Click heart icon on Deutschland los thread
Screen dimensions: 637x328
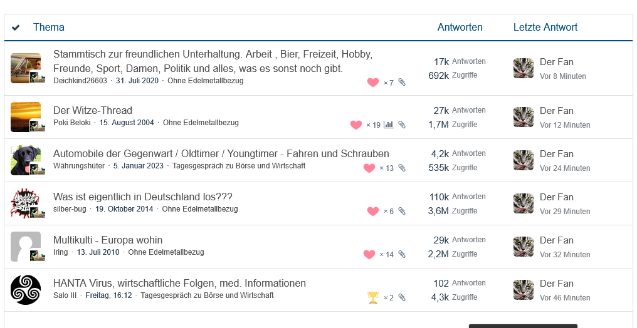(x=373, y=211)
